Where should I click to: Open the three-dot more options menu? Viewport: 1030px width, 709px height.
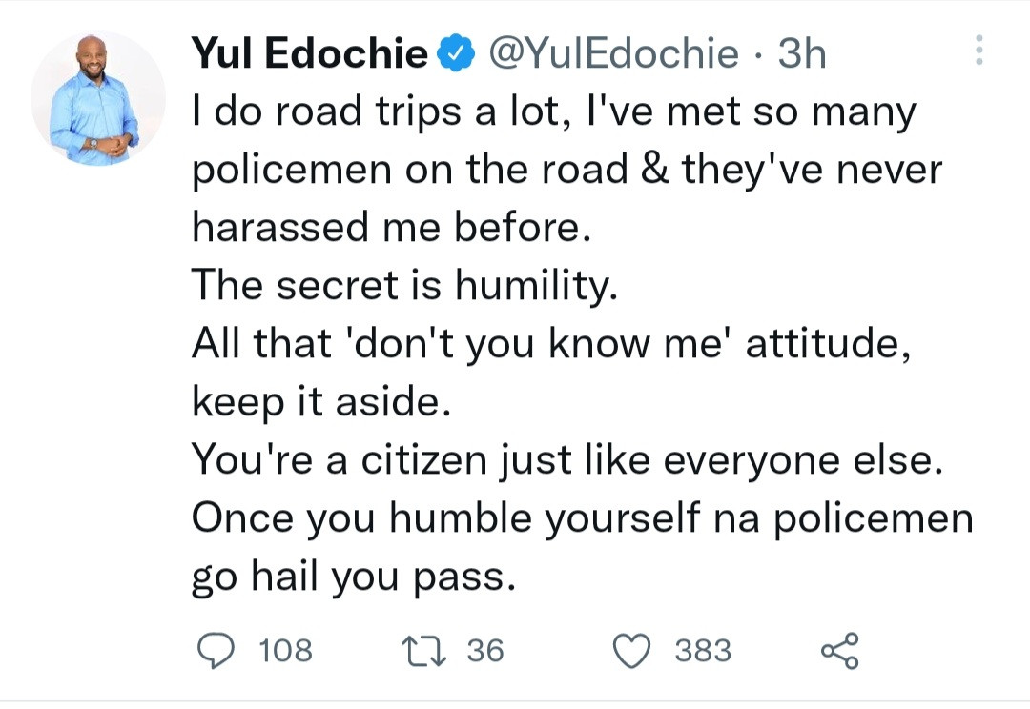(x=977, y=51)
